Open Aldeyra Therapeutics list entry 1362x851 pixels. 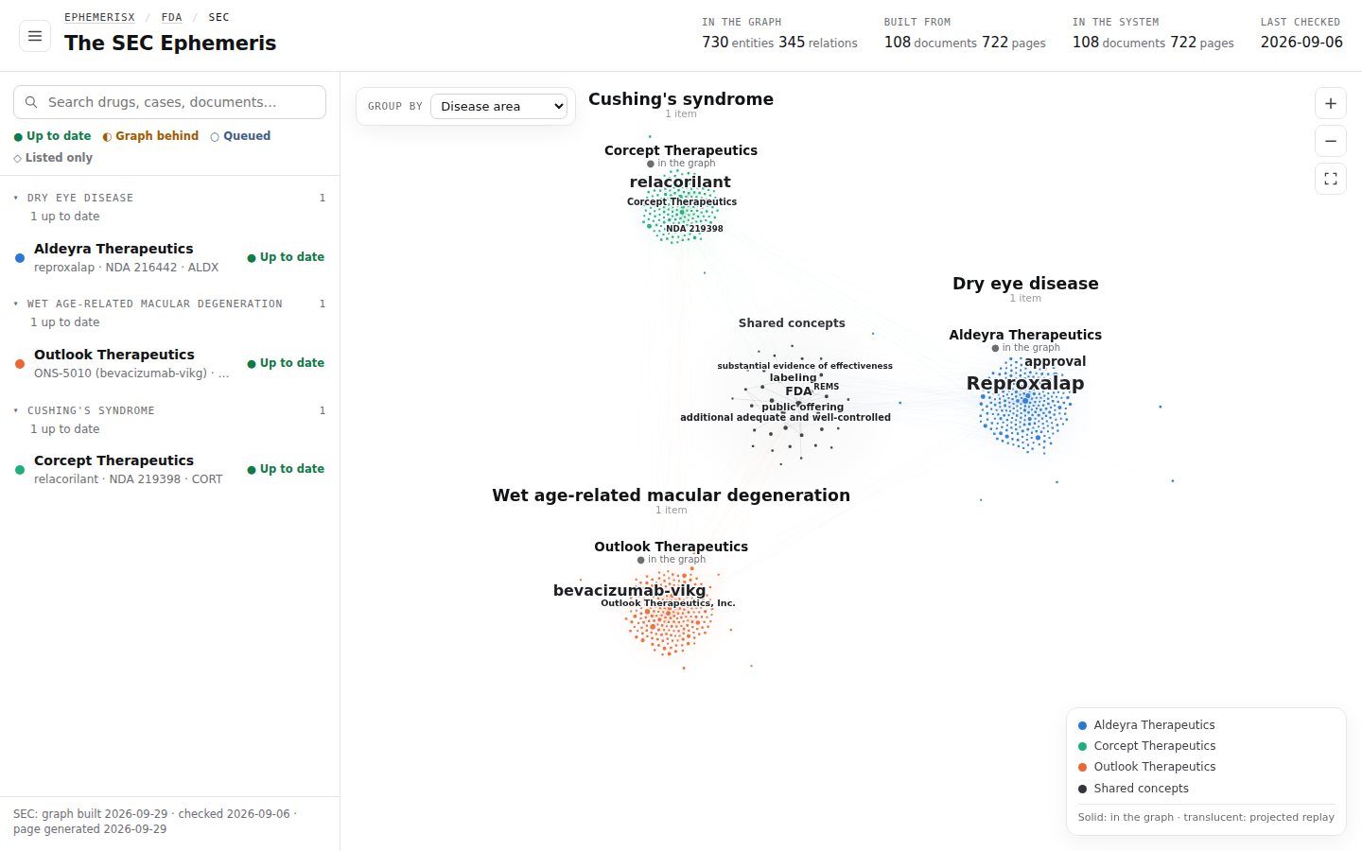[169, 260]
